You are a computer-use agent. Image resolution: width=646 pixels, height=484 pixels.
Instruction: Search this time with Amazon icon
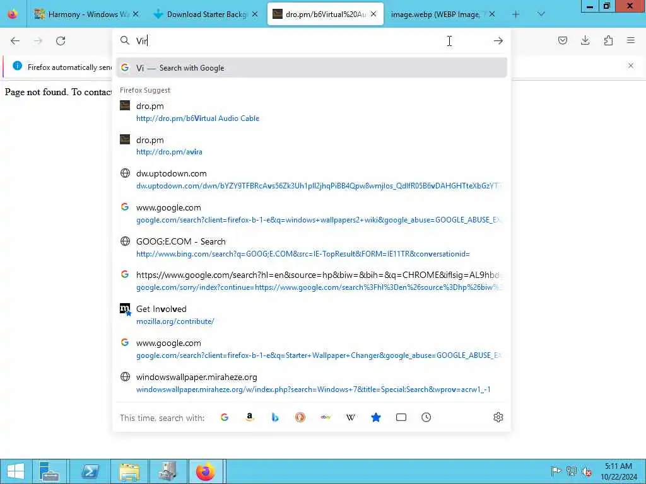pyautogui.click(x=250, y=417)
